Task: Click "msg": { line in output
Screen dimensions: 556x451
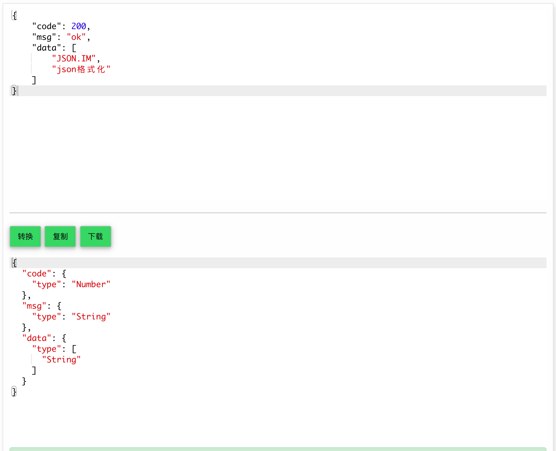Action: (42, 306)
